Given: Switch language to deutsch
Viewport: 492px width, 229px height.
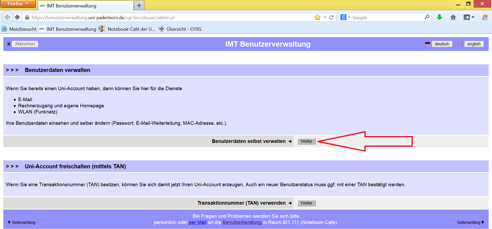Looking at the screenshot, I should click(442, 44).
